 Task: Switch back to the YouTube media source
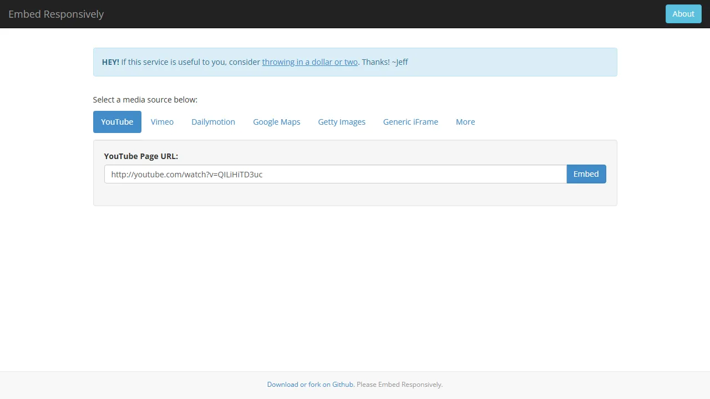(x=117, y=121)
